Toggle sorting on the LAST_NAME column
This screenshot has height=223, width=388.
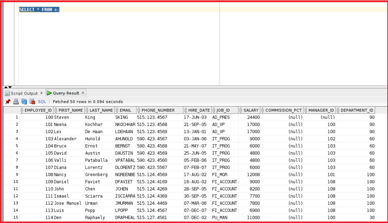pyautogui.click(x=86, y=110)
